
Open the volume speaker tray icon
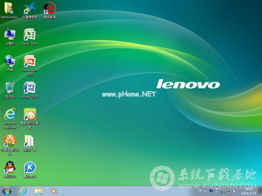coord(234,191)
